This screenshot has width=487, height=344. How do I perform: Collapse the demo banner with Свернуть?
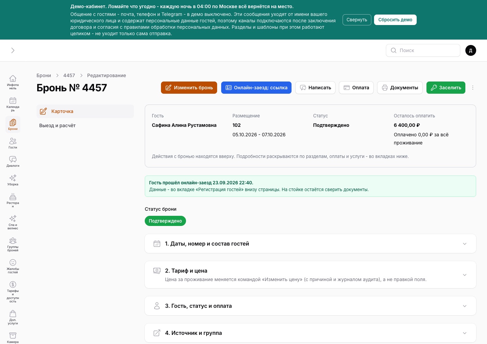tap(357, 20)
